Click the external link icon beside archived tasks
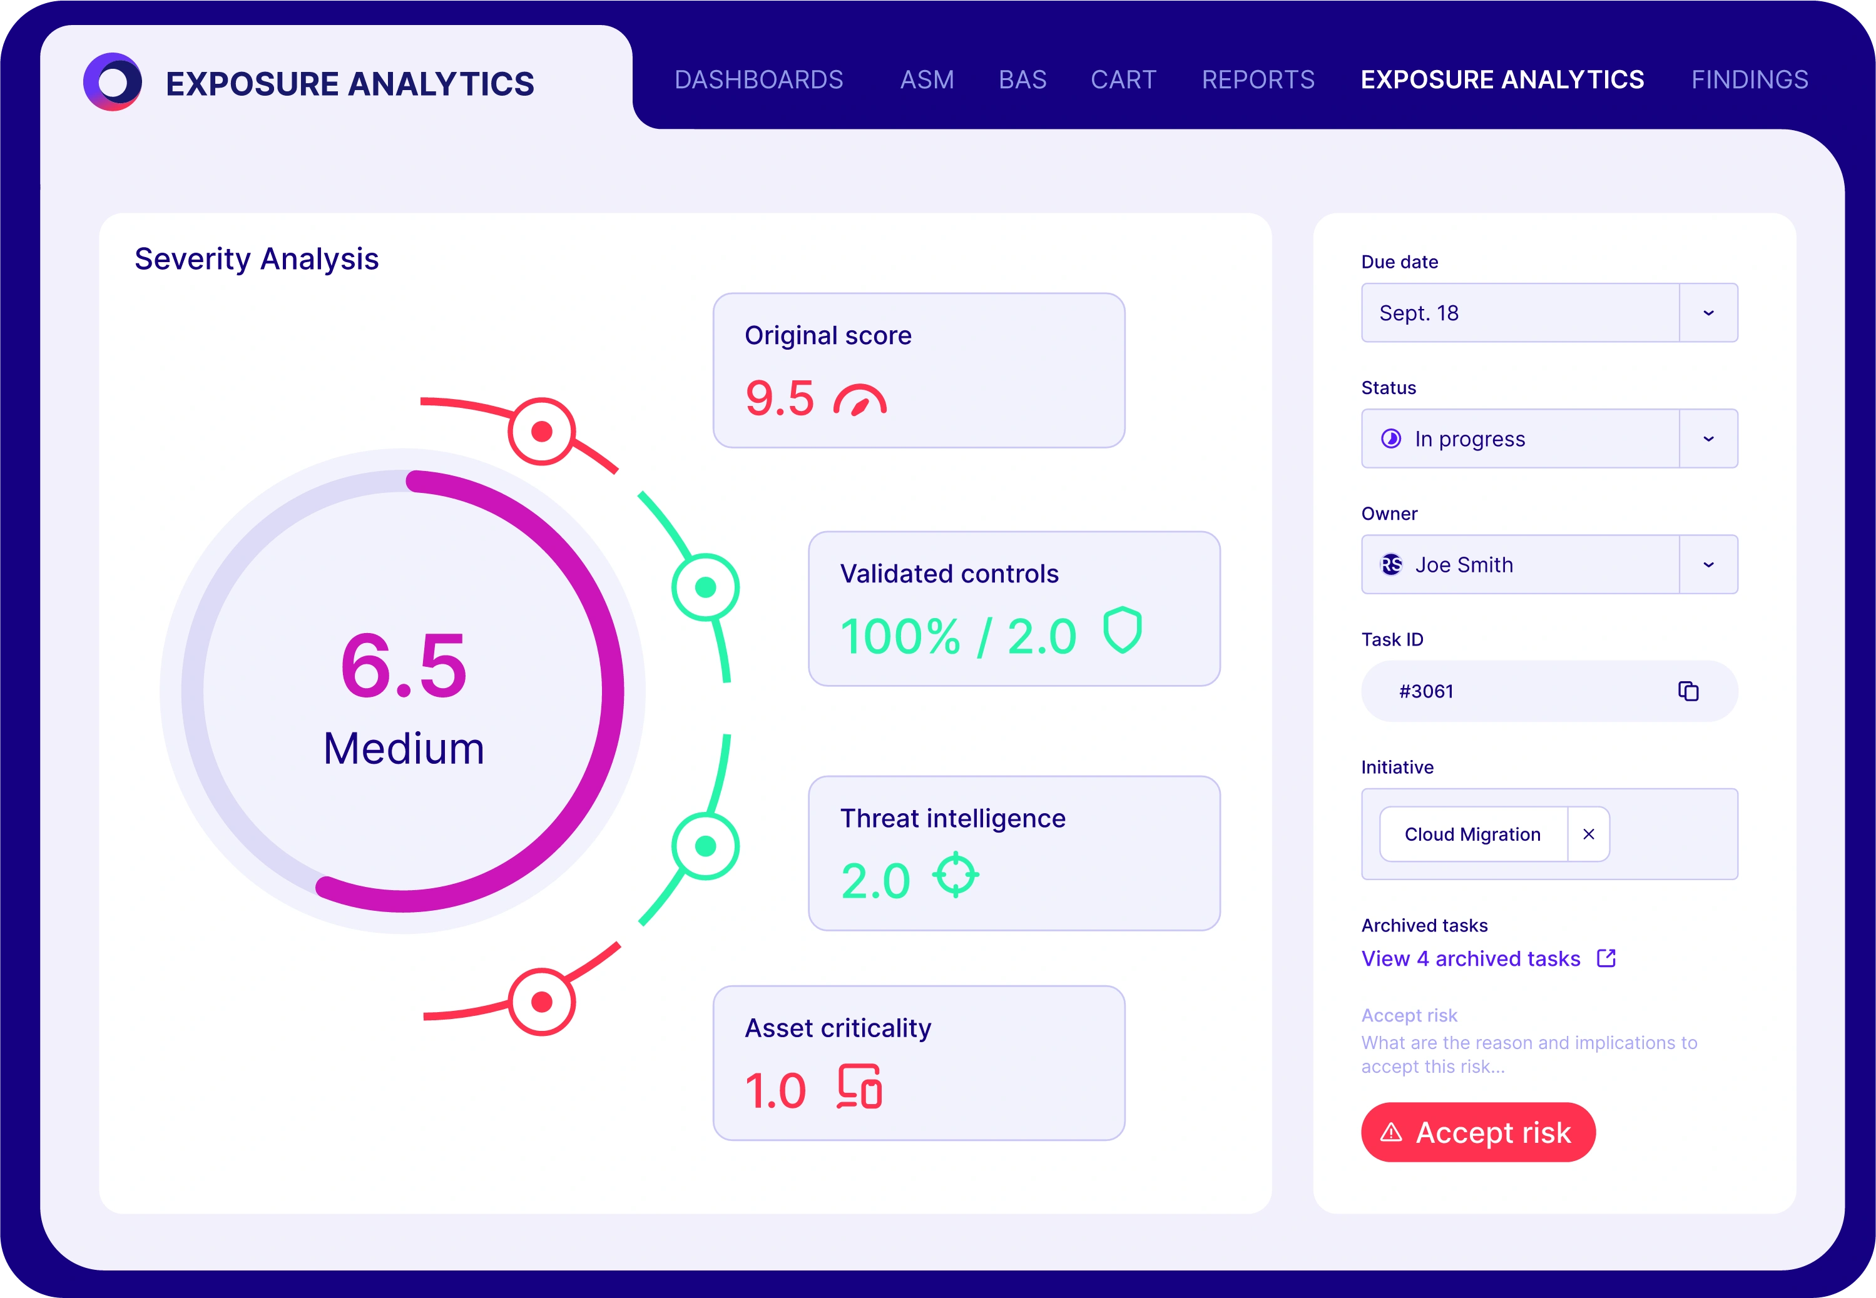The width and height of the screenshot is (1876, 1298). (1606, 958)
